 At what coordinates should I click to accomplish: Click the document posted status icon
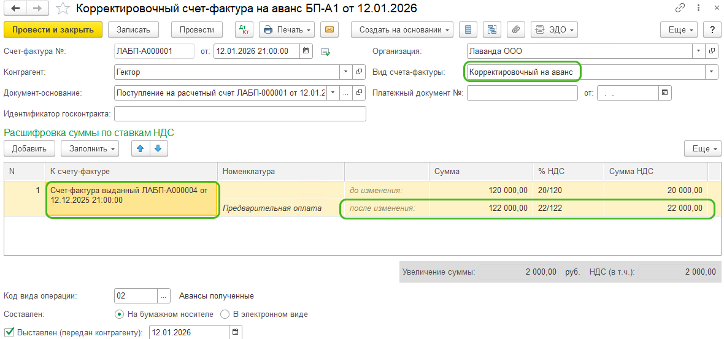point(326,51)
